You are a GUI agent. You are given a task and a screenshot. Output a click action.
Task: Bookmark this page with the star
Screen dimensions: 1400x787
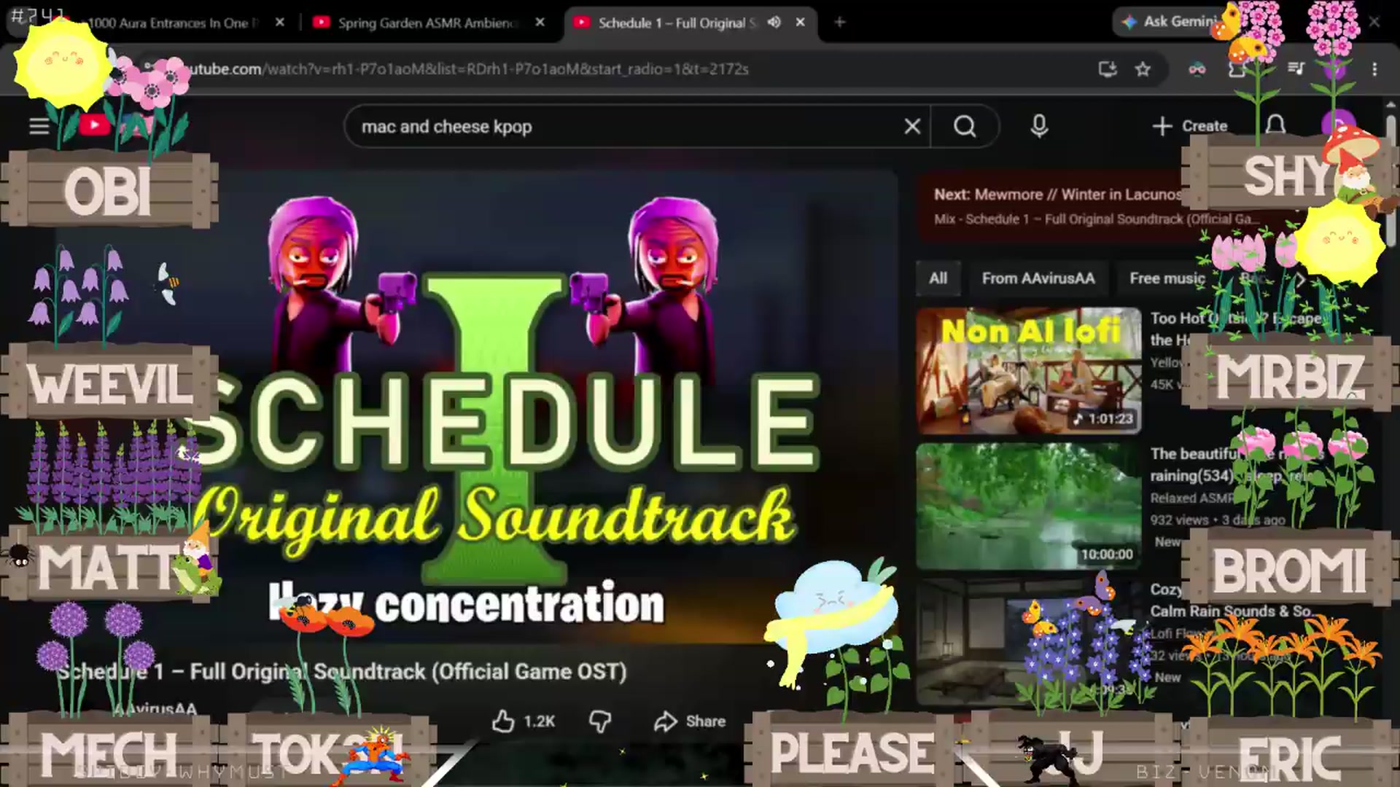click(x=1143, y=69)
